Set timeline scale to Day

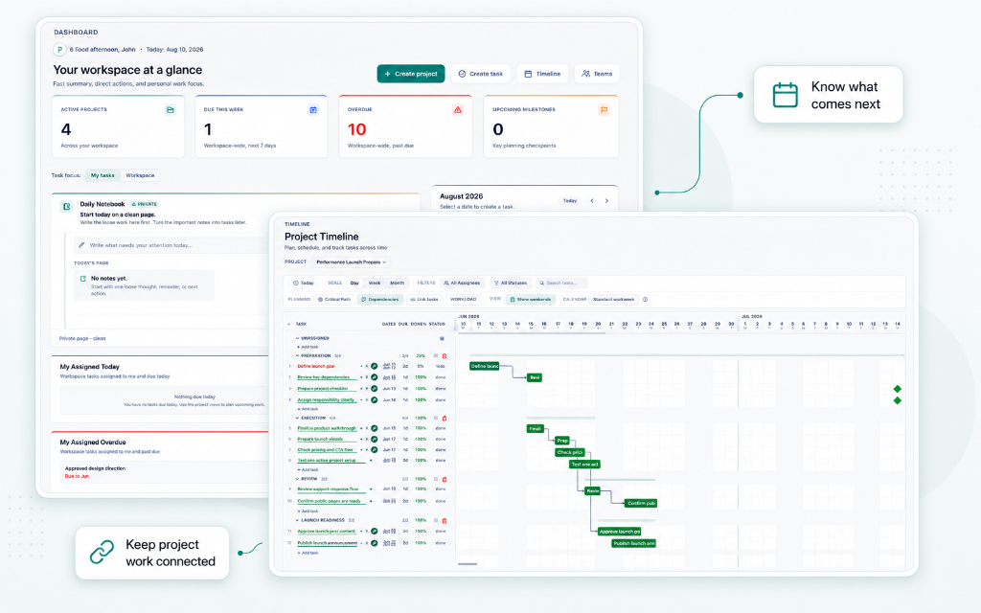354,283
